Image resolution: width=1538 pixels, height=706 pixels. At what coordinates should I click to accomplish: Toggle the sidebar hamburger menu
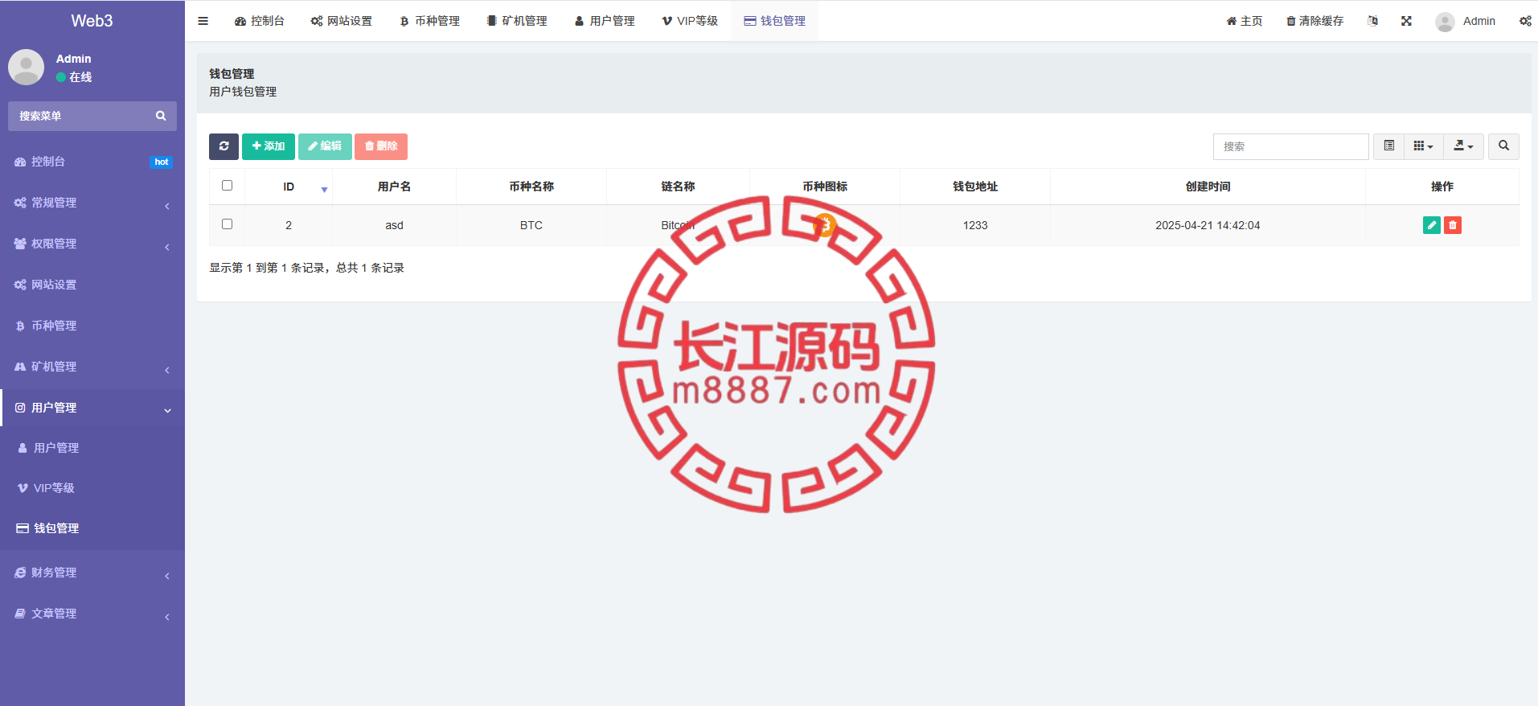203,21
